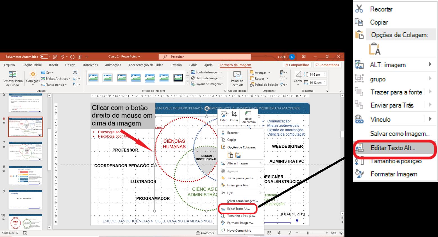Choose the first paste option icon

point(230,155)
